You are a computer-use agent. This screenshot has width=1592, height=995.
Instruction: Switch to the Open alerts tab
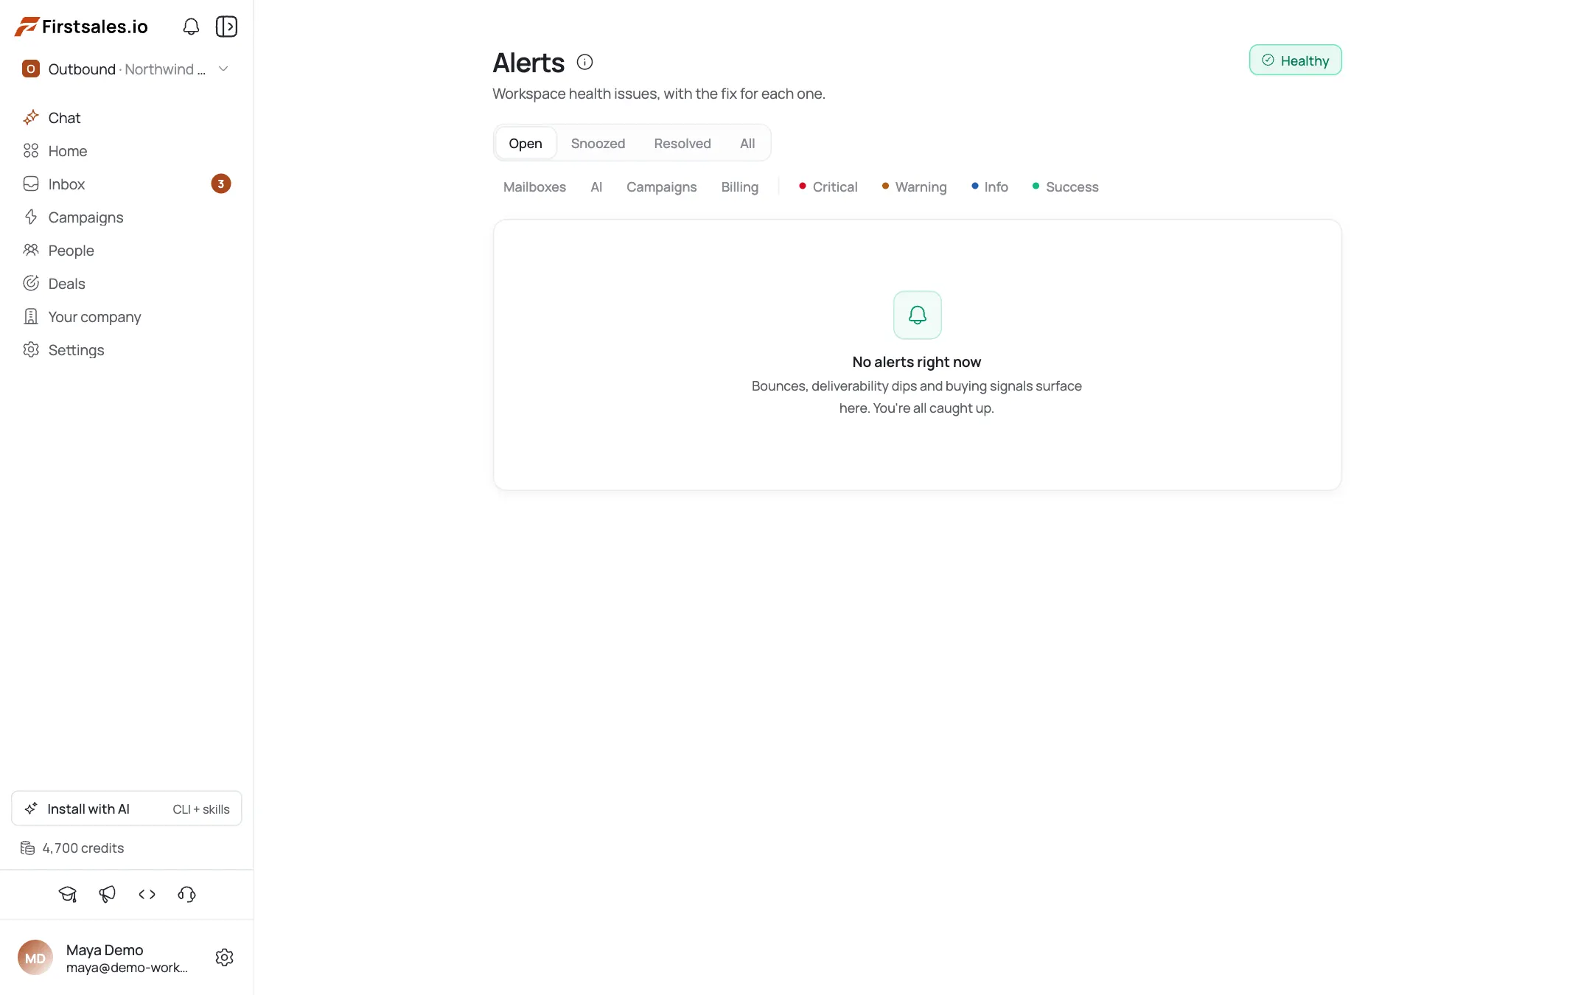[x=526, y=143]
